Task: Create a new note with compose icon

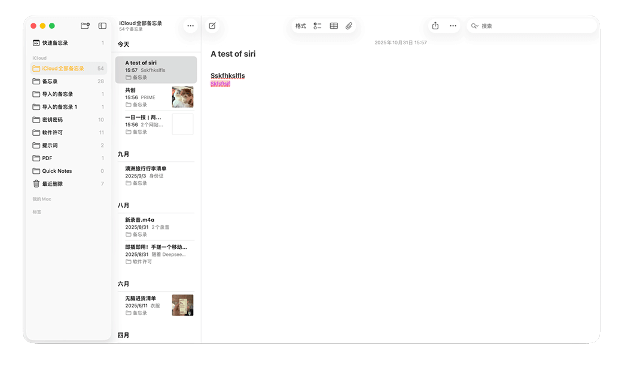Action: click(212, 26)
